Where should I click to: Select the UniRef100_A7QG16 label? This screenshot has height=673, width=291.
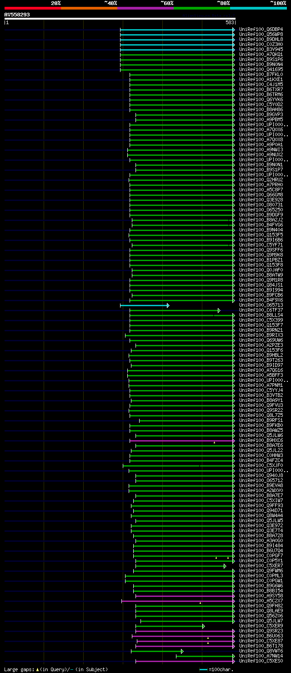(x=261, y=370)
